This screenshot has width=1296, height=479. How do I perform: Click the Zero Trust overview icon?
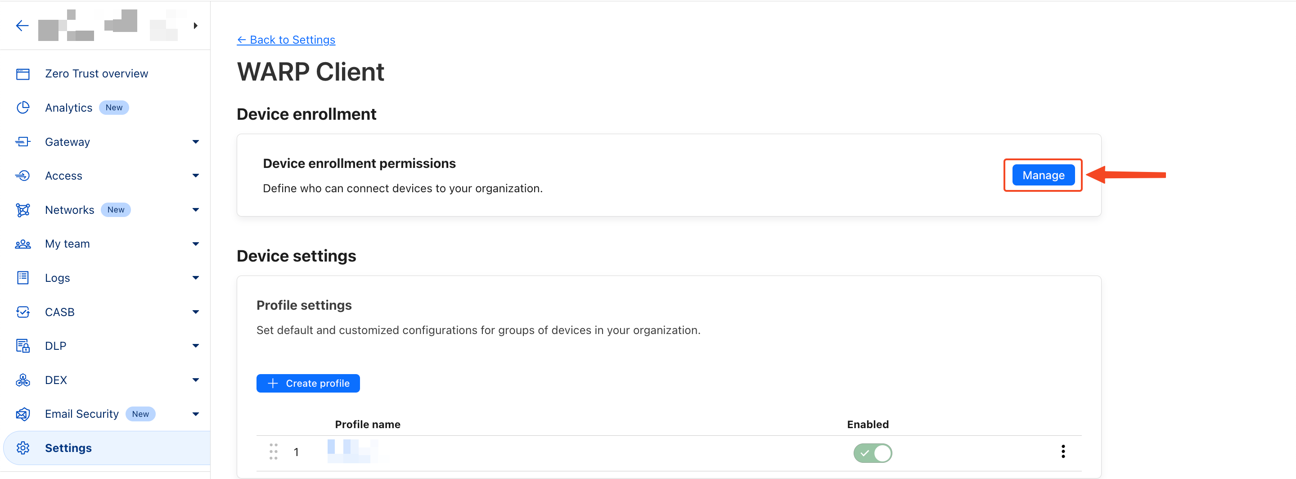click(23, 74)
